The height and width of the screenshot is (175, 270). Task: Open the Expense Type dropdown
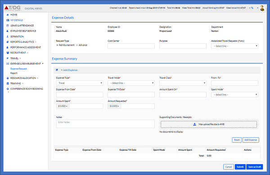pyautogui.click(x=80, y=83)
